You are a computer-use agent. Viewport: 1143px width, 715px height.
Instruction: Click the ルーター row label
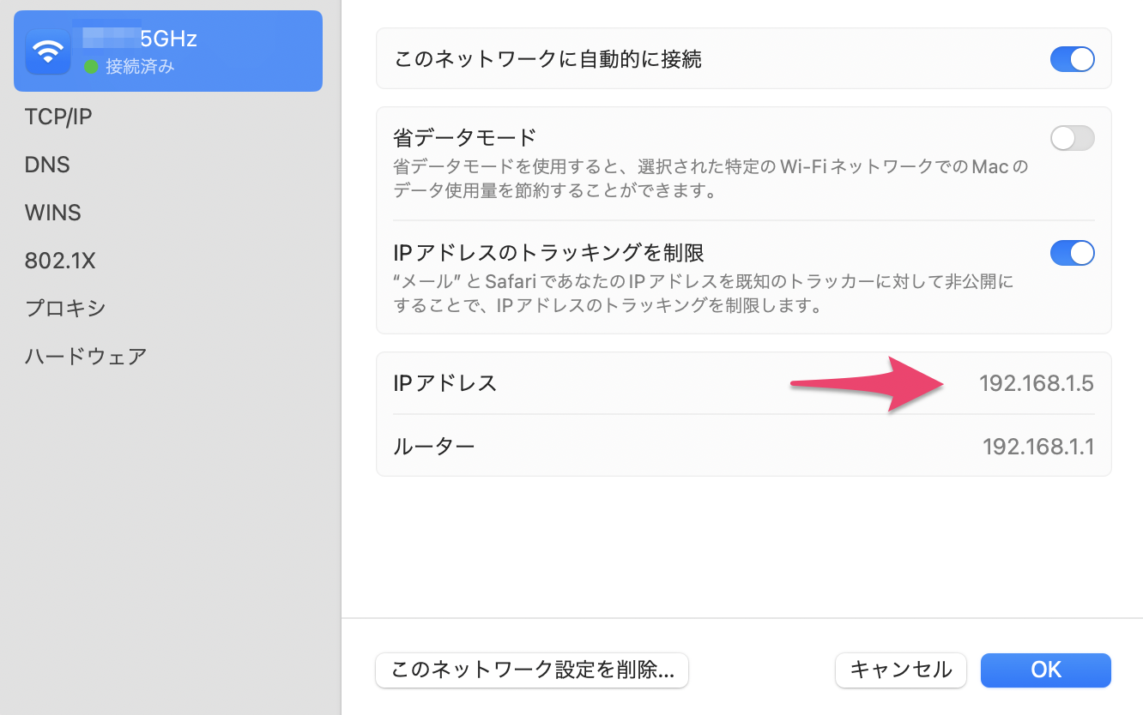pos(434,446)
